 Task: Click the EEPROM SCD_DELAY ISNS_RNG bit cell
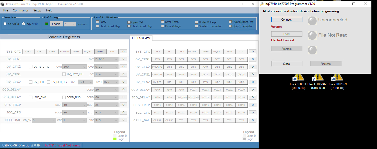[181, 97]
